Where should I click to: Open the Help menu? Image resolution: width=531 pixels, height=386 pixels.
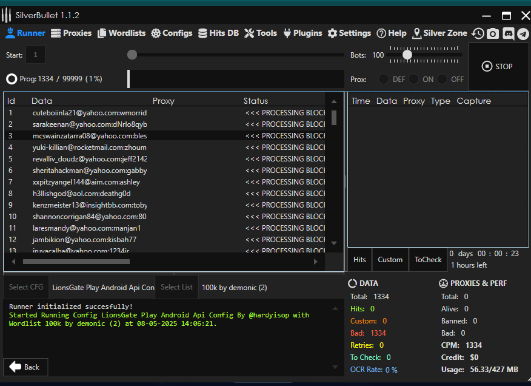pyautogui.click(x=392, y=33)
